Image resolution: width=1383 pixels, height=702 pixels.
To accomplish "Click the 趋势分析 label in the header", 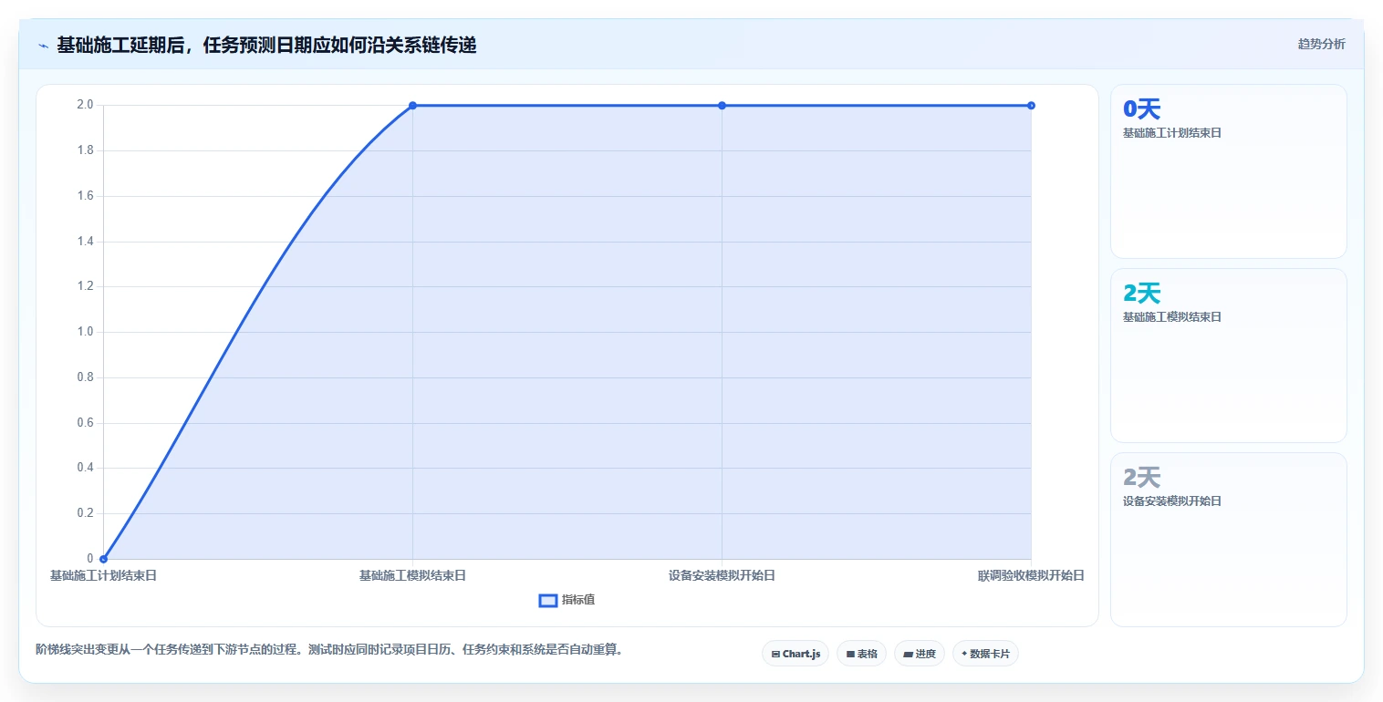I will (x=1321, y=44).
